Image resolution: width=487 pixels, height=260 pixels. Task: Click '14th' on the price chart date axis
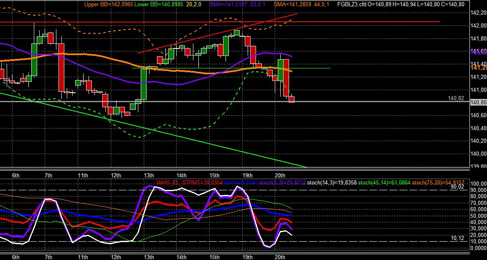coord(181,175)
